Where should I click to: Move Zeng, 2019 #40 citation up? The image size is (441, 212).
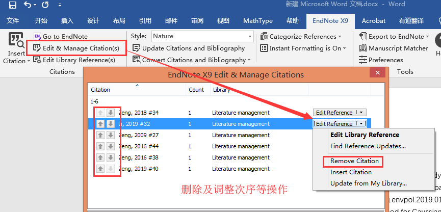[100, 169]
